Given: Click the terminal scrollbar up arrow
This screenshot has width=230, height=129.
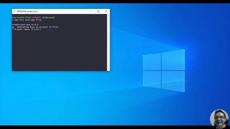Looking at the screenshot, I should click(x=109, y=15).
